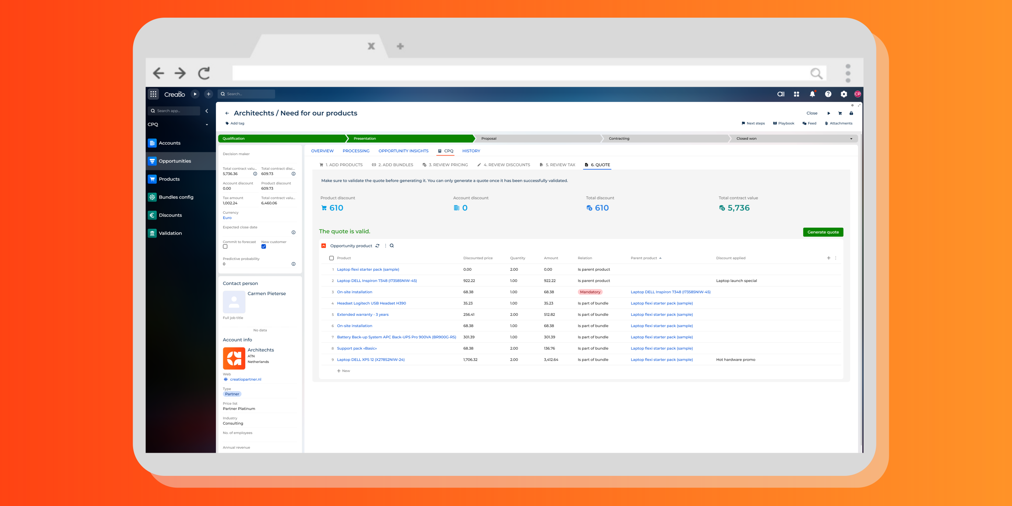Open the creatiopartner.nl web link

245,379
